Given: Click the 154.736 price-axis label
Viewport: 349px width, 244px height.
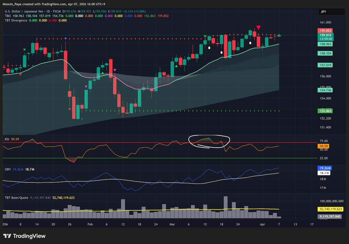Looking at the screenshot, I should point(326,90).
